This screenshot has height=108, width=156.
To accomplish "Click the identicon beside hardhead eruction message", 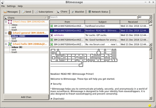I will pos(52,26).
